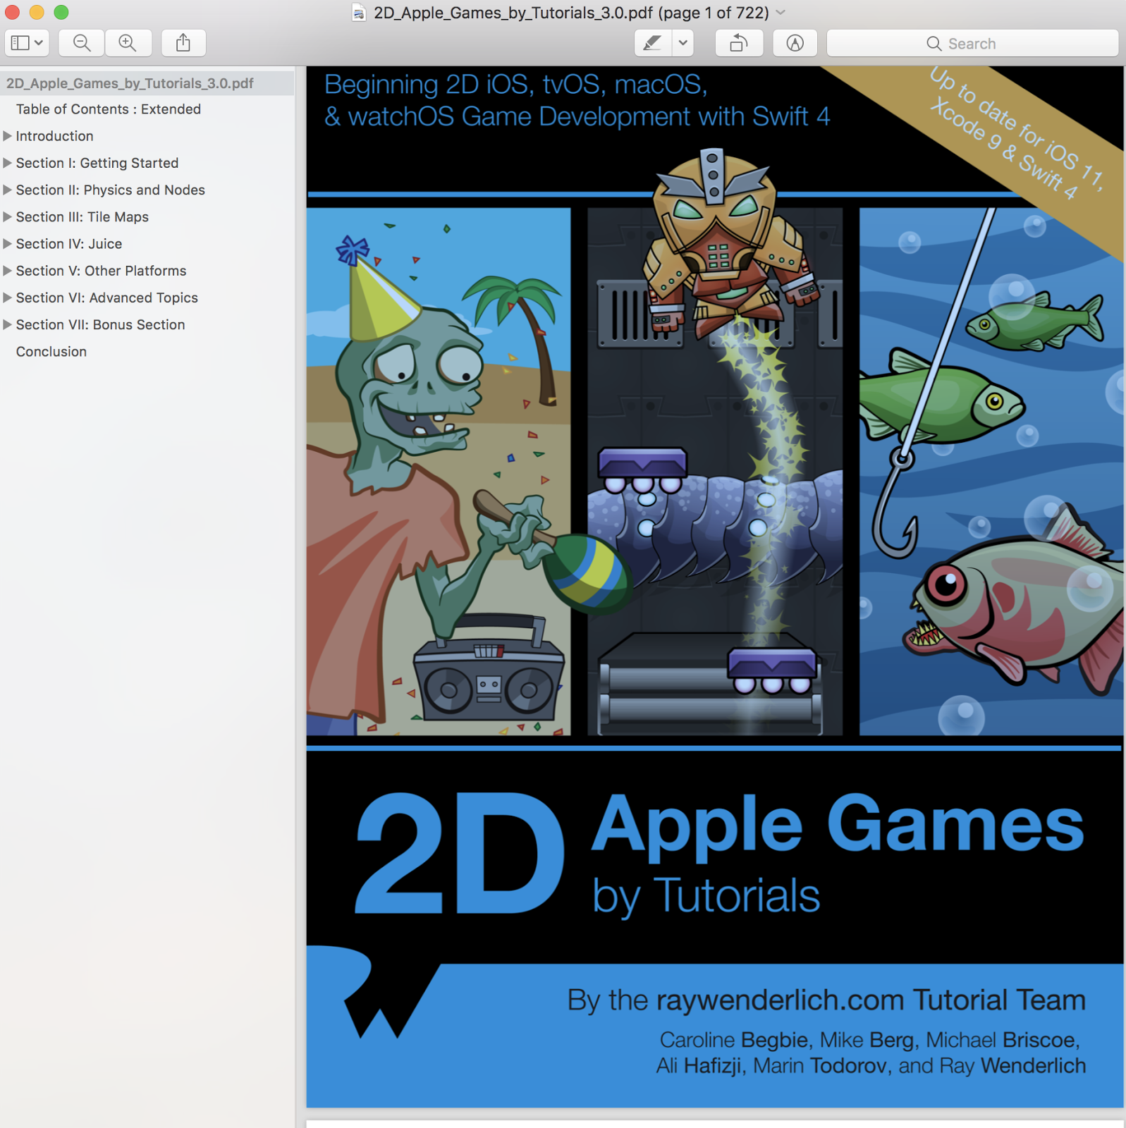Click the green full-screen window button
Image resolution: width=1126 pixels, height=1128 pixels.
tap(61, 12)
